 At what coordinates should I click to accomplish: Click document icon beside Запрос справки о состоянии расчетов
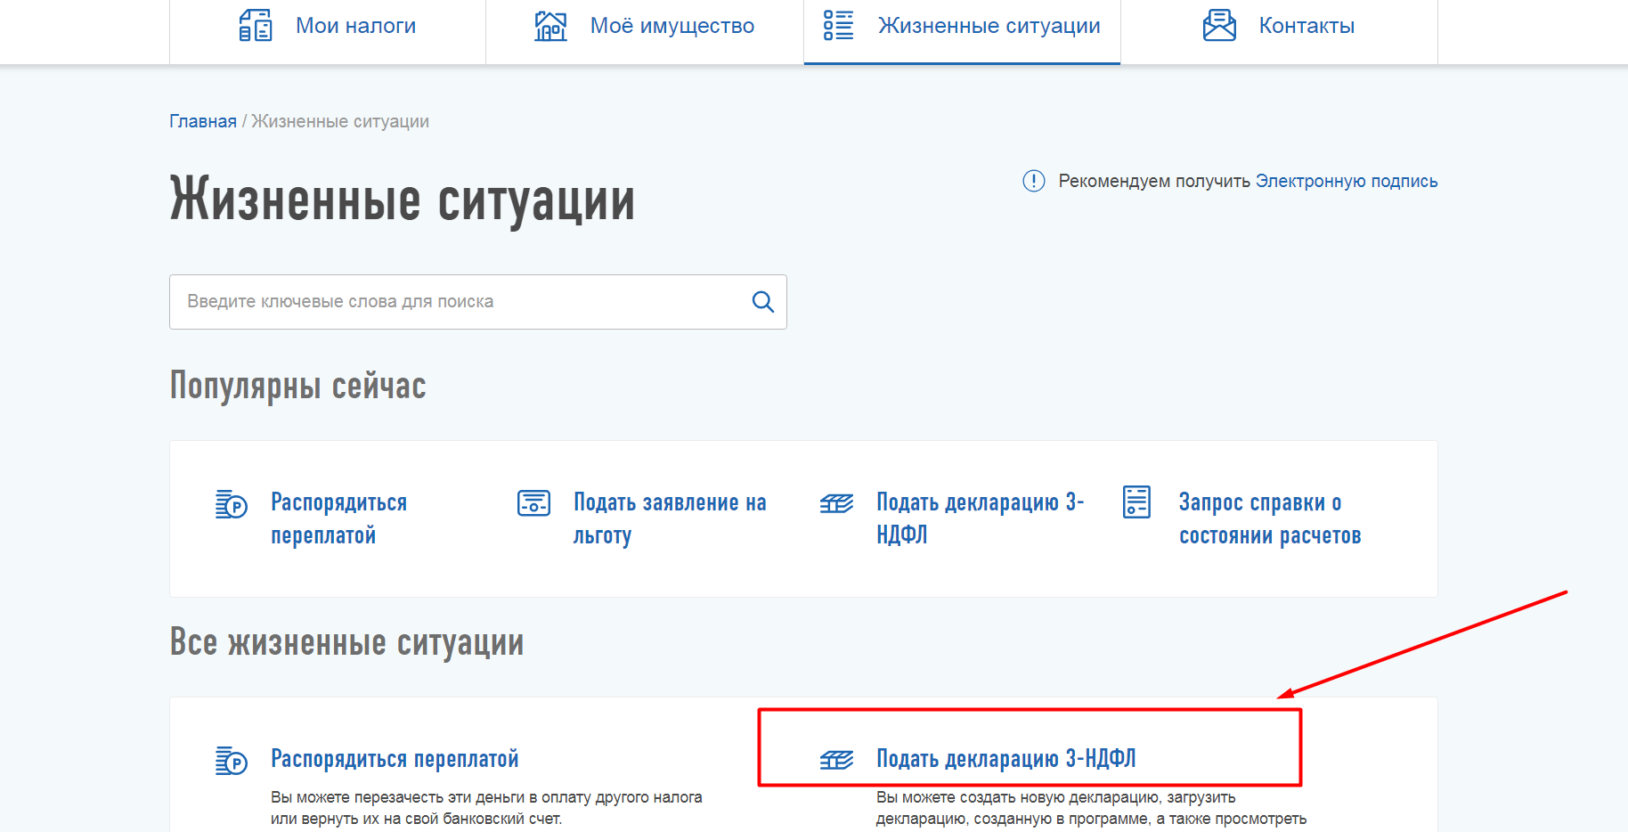point(1137,502)
